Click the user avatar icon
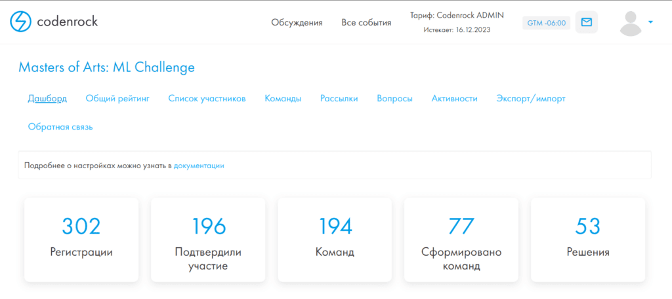Image resolution: width=672 pixels, height=299 pixels. tap(631, 23)
